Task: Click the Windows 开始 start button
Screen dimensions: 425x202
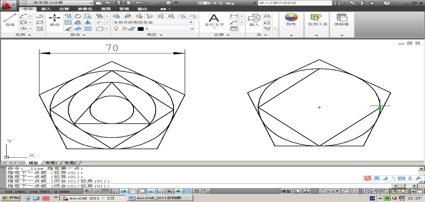Action: pos(11,198)
